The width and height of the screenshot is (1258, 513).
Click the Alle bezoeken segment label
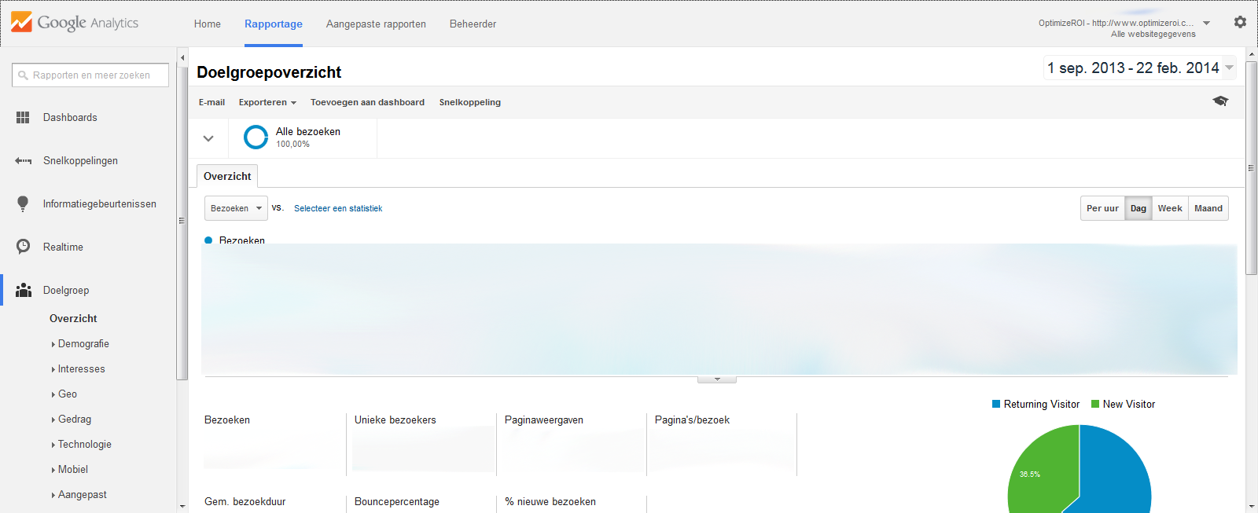308,131
